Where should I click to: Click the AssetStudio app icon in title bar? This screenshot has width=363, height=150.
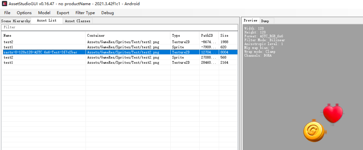pos(4,4)
